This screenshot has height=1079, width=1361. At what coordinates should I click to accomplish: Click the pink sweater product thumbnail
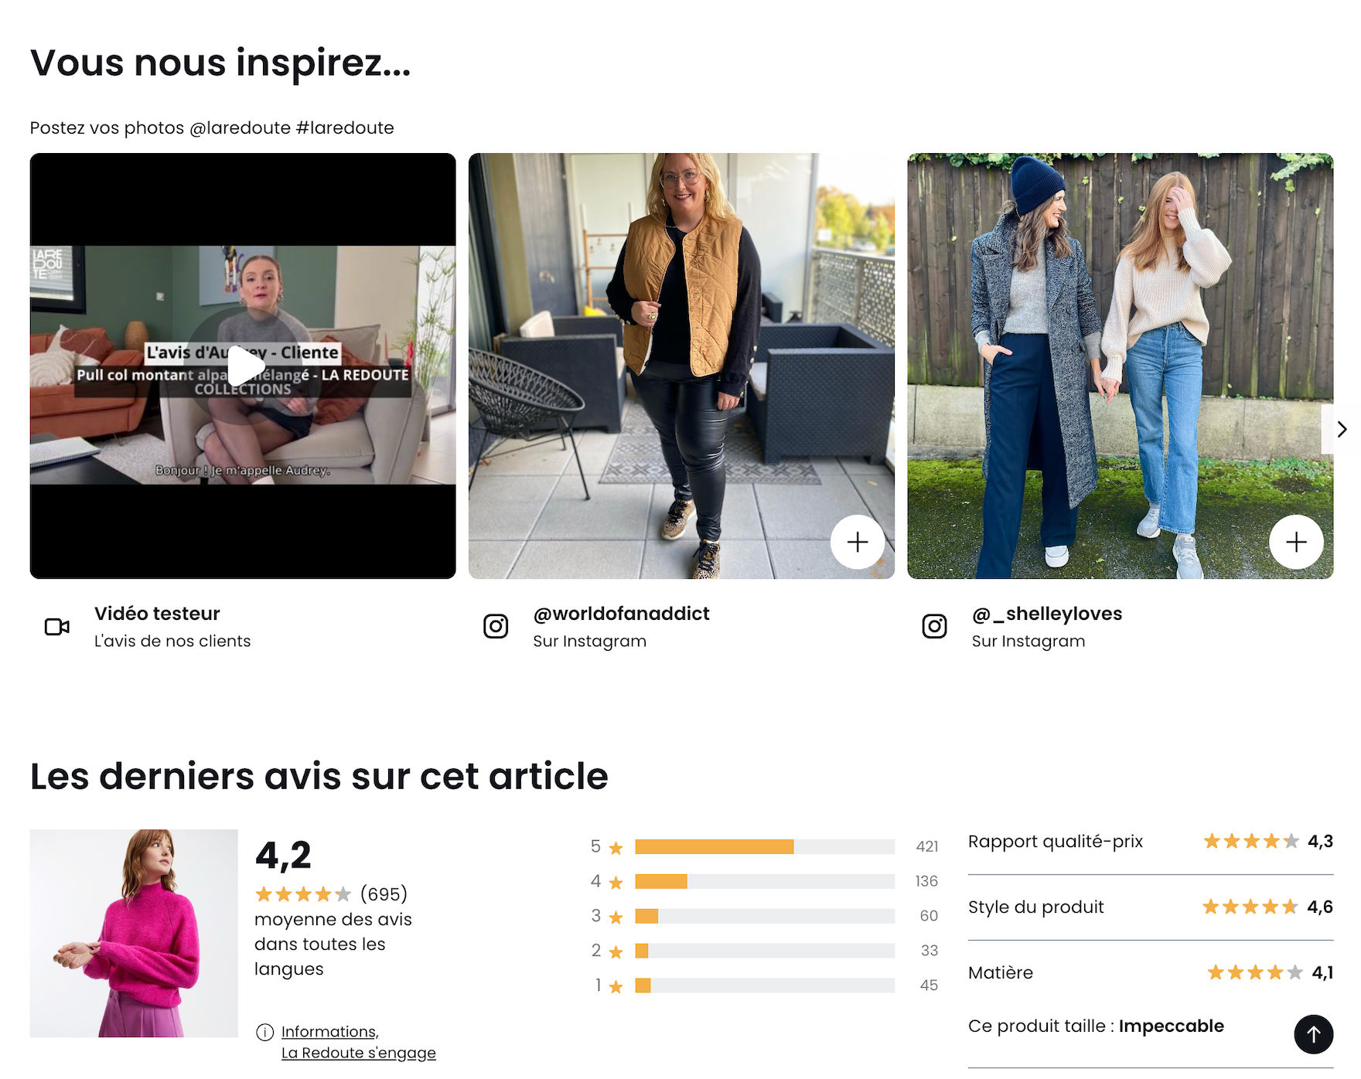(134, 933)
